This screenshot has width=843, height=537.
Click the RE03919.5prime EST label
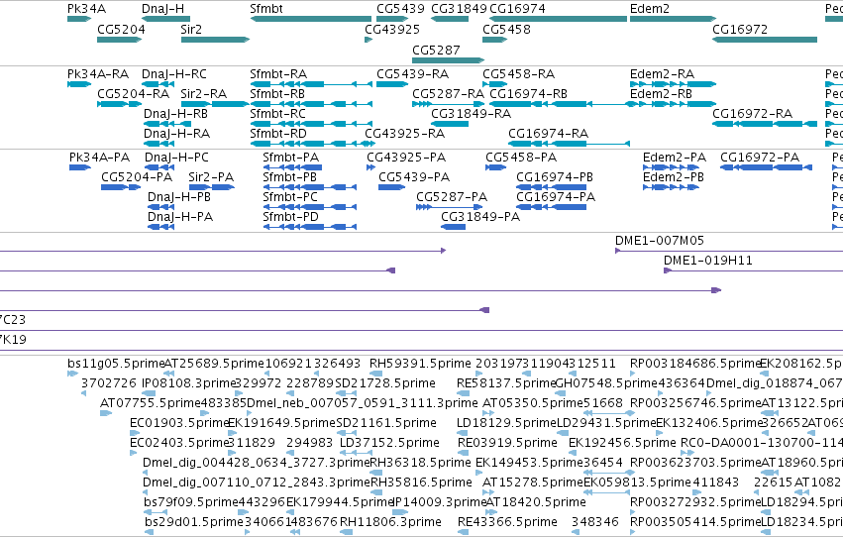[507, 443]
